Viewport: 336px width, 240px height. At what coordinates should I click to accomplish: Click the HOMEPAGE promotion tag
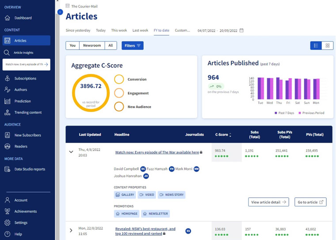[x=126, y=213]
